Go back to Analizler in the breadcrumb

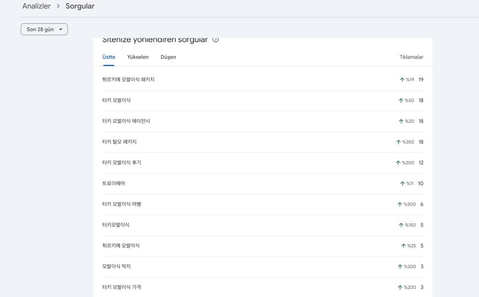36,6
